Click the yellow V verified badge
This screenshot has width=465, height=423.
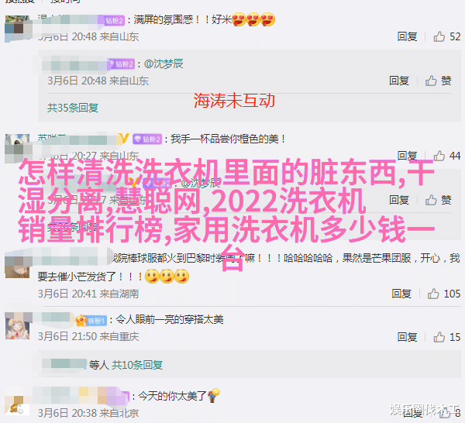pyautogui.click(x=124, y=139)
